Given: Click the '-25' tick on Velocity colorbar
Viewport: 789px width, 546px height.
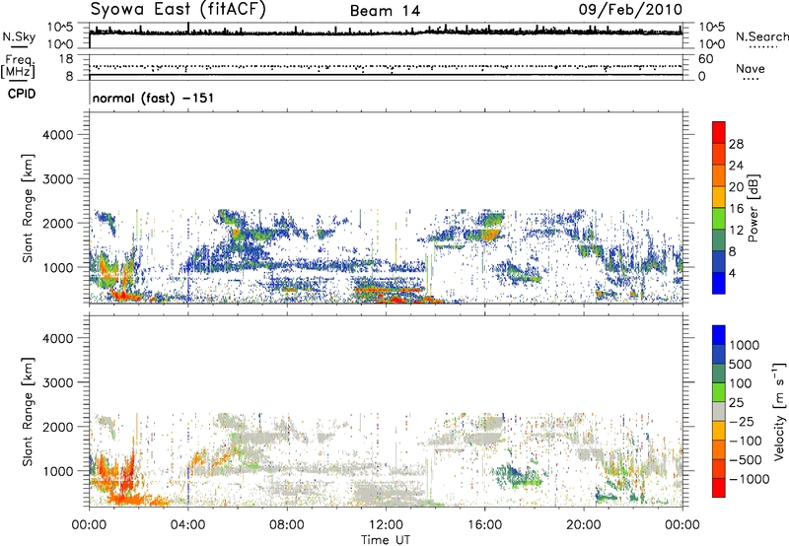Looking at the screenshot, I should (x=743, y=421).
